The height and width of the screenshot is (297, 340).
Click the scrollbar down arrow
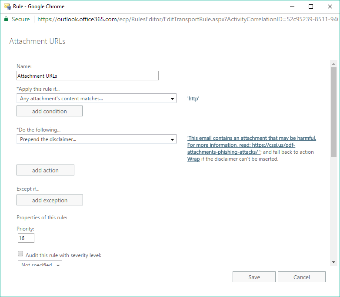pos(333,262)
